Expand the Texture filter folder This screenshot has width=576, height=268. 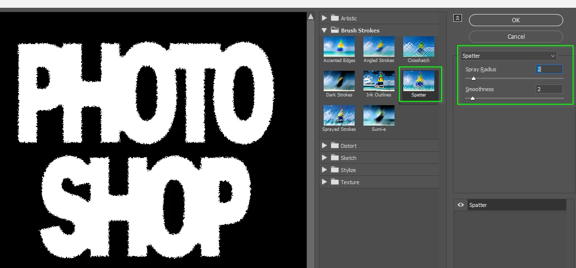(324, 182)
